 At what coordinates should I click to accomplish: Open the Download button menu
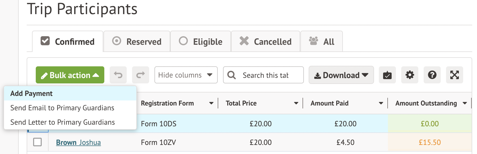[341, 75]
